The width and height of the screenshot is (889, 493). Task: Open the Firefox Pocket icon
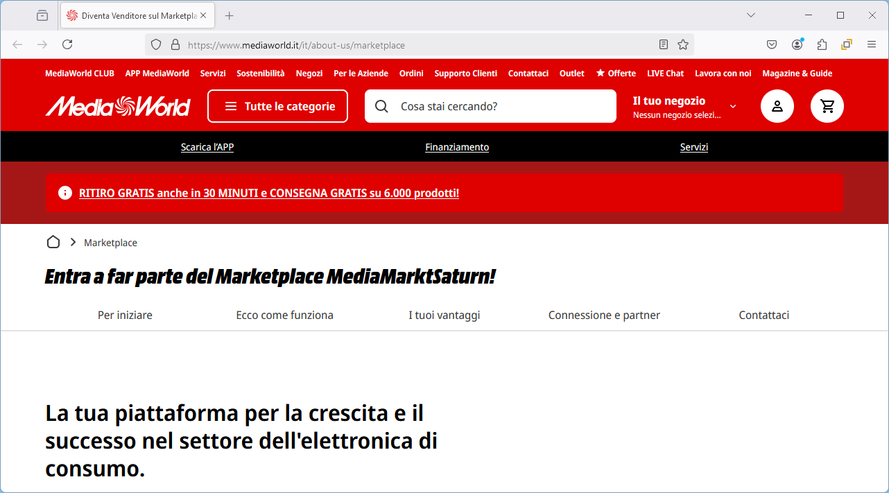point(772,44)
